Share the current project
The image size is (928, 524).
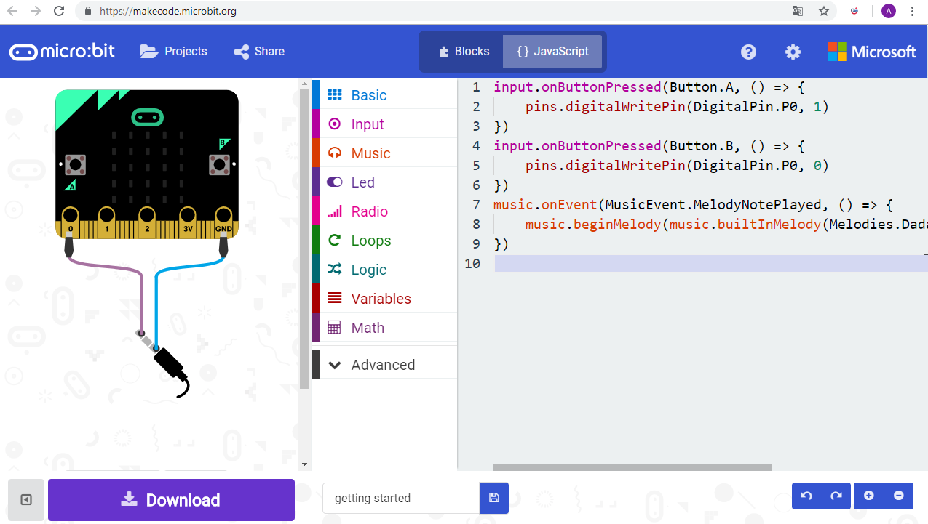pos(258,52)
